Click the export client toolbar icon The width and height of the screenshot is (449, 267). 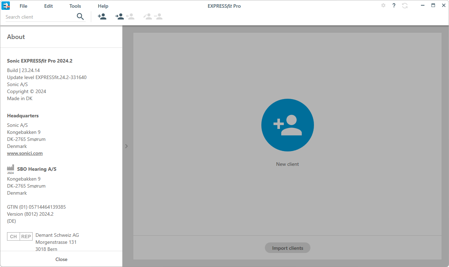[x=130, y=17]
